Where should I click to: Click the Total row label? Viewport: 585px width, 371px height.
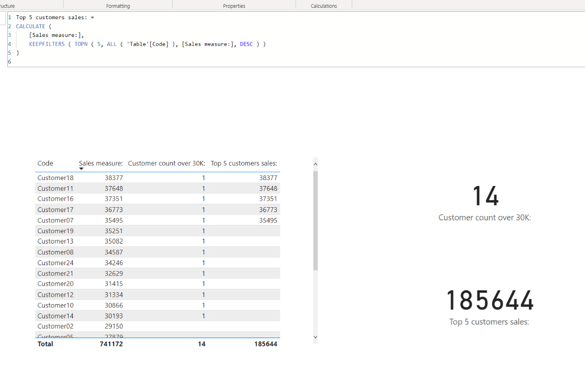point(45,344)
